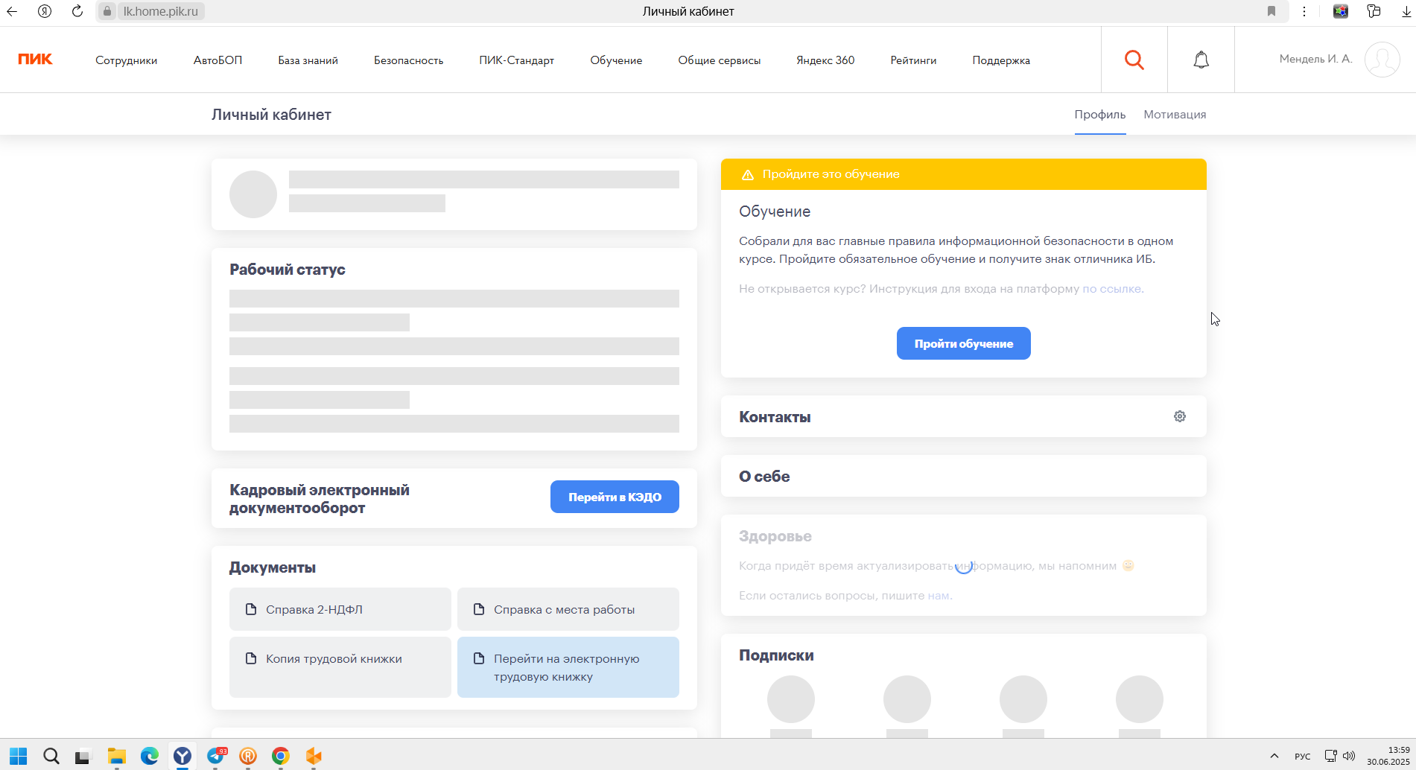
Task: Bookmark this page using the bookmark icon
Action: point(1271,11)
